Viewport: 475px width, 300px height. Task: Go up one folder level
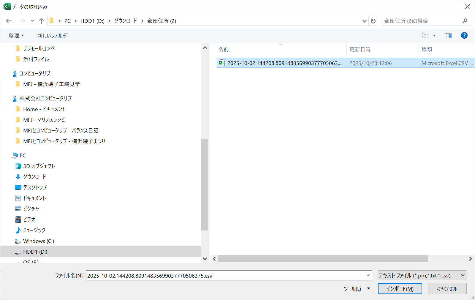42,21
